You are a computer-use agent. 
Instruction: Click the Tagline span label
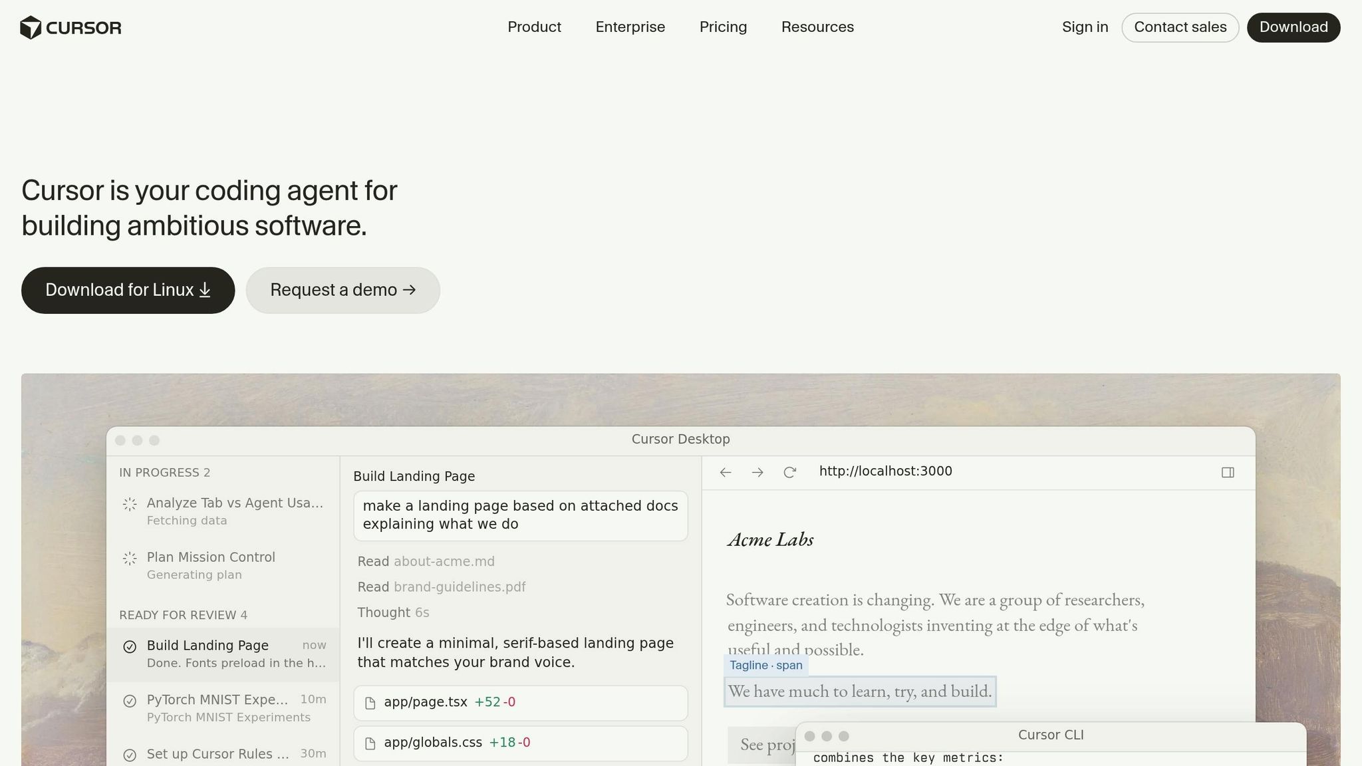click(x=766, y=666)
